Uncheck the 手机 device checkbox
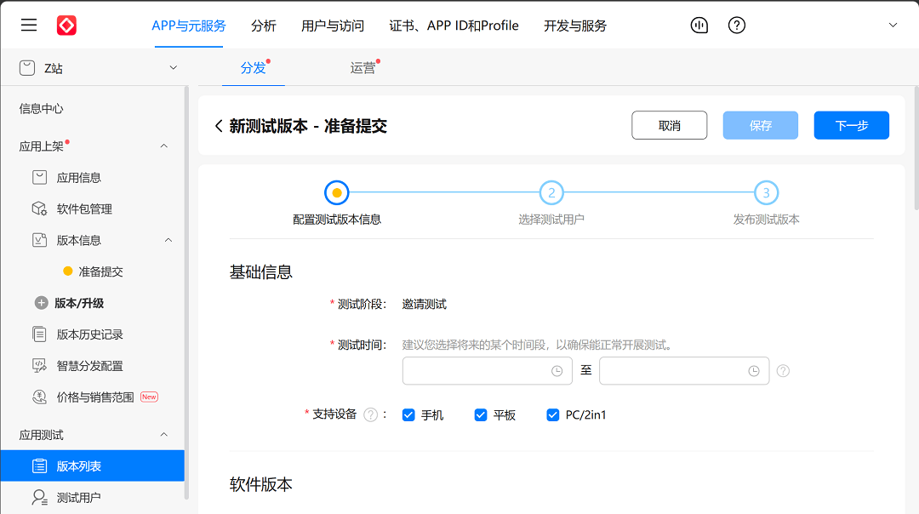This screenshot has height=514, width=919. [408, 415]
